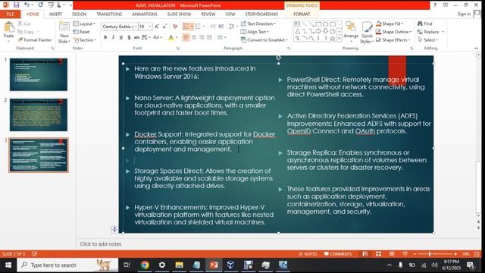This screenshot has width=485, height=273.
Task: Open Quick Styles gallery
Action: [x=367, y=33]
